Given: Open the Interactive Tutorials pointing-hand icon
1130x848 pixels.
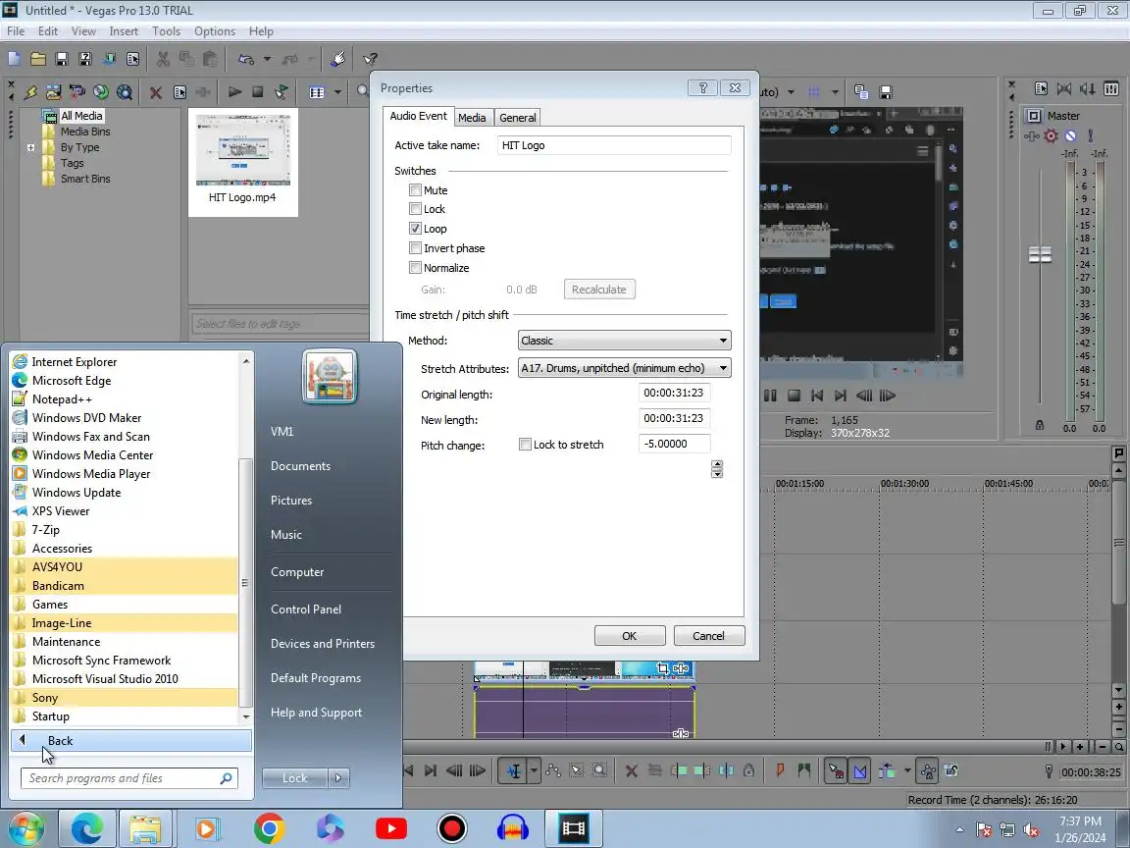Looking at the screenshot, I should (x=338, y=59).
